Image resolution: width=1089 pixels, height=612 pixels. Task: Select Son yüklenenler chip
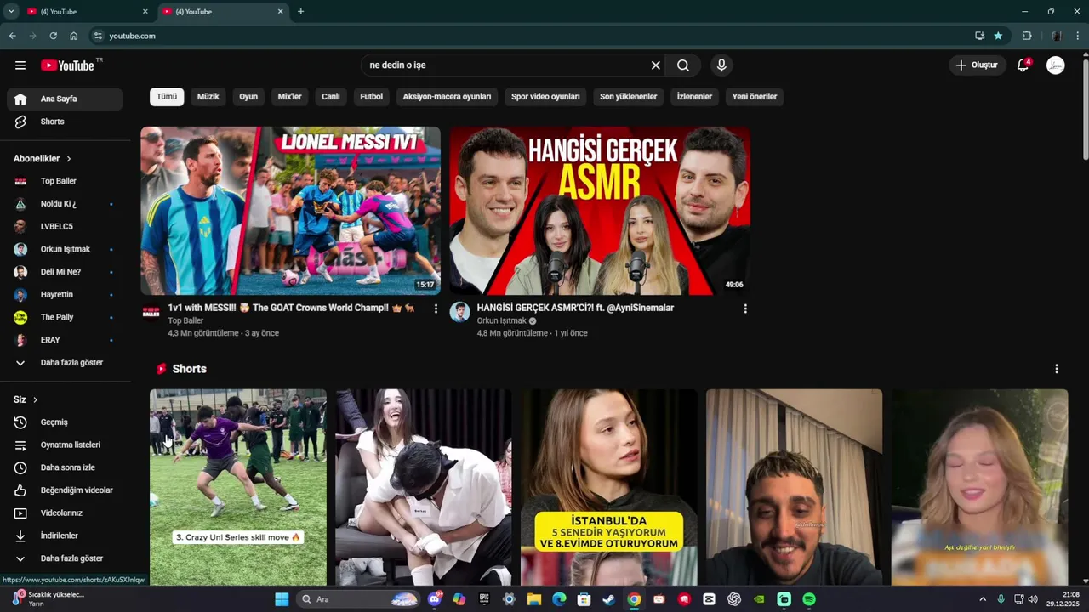pyautogui.click(x=629, y=97)
